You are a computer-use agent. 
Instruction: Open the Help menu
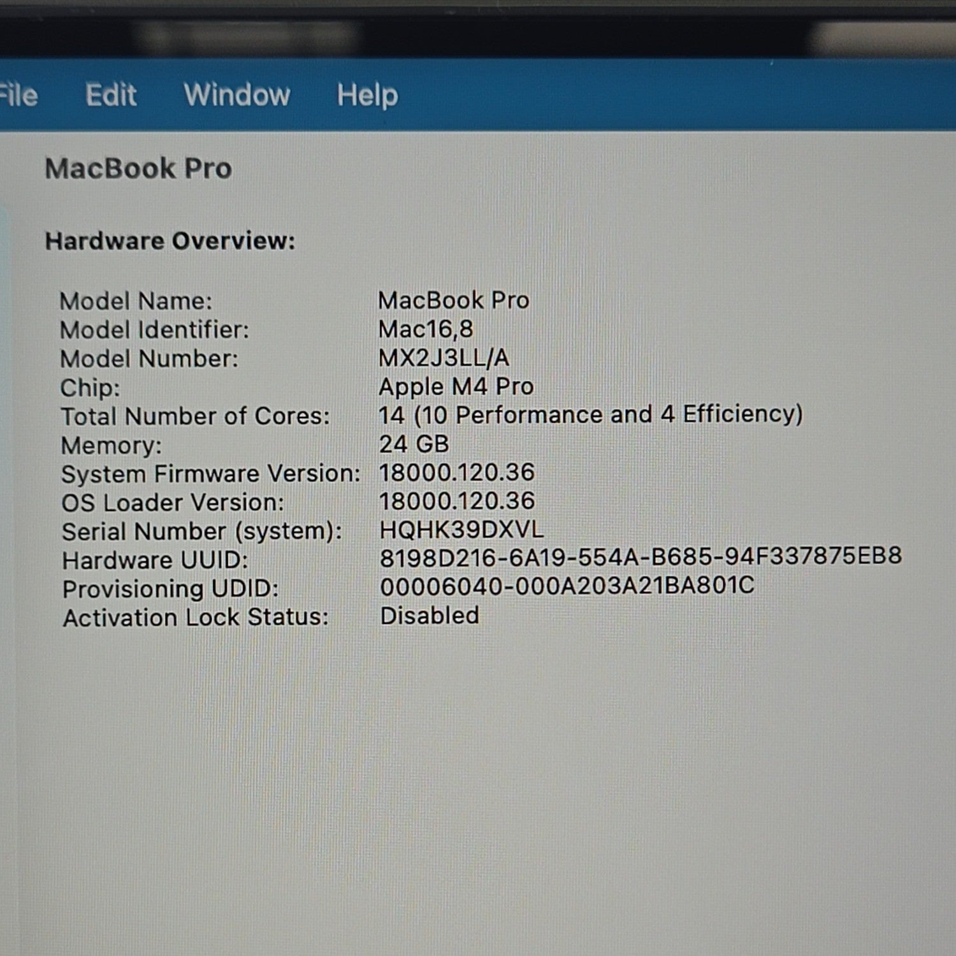coord(368,96)
